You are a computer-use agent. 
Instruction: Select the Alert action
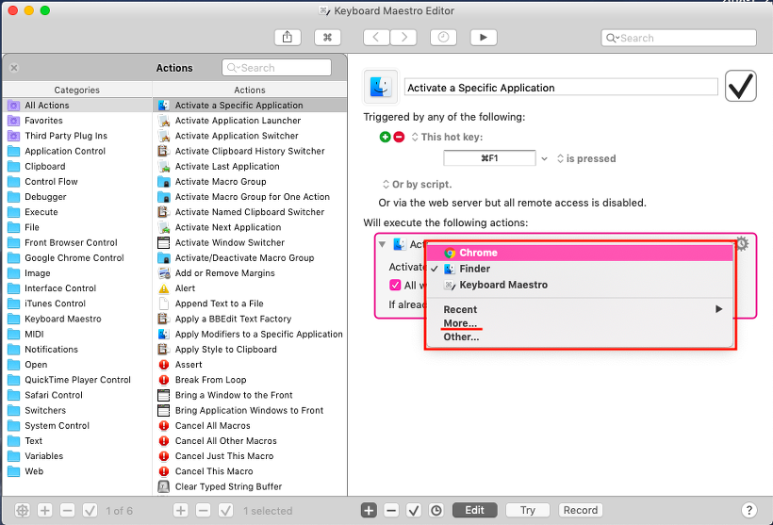point(250,288)
